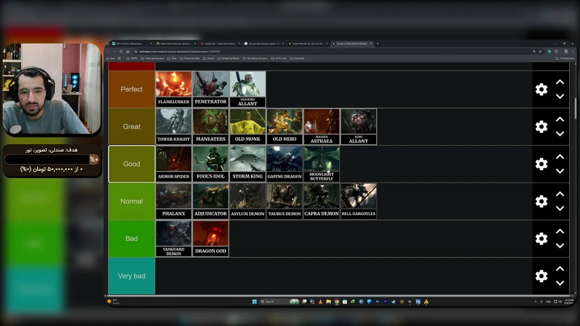Click the Very bad tier label
The image size is (580, 326).
(131, 276)
